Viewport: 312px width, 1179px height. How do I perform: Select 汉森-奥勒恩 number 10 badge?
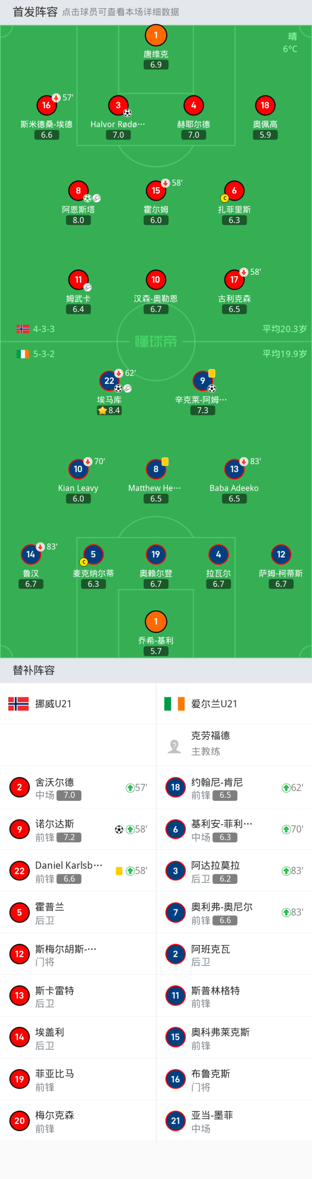coord(156,280)
